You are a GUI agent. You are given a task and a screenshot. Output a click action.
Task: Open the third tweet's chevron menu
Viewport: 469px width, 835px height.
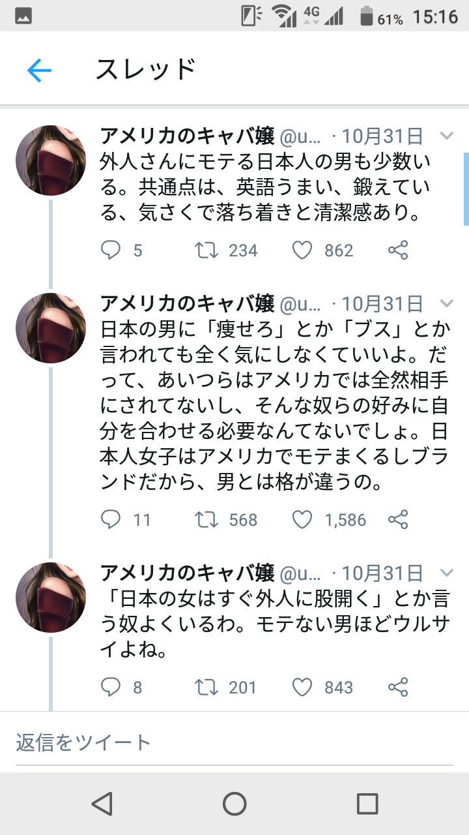446,573
